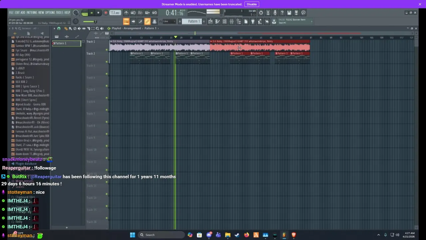426x240 pixels.
Task: Select the playlist playback speaker tool
Action: 102,28
